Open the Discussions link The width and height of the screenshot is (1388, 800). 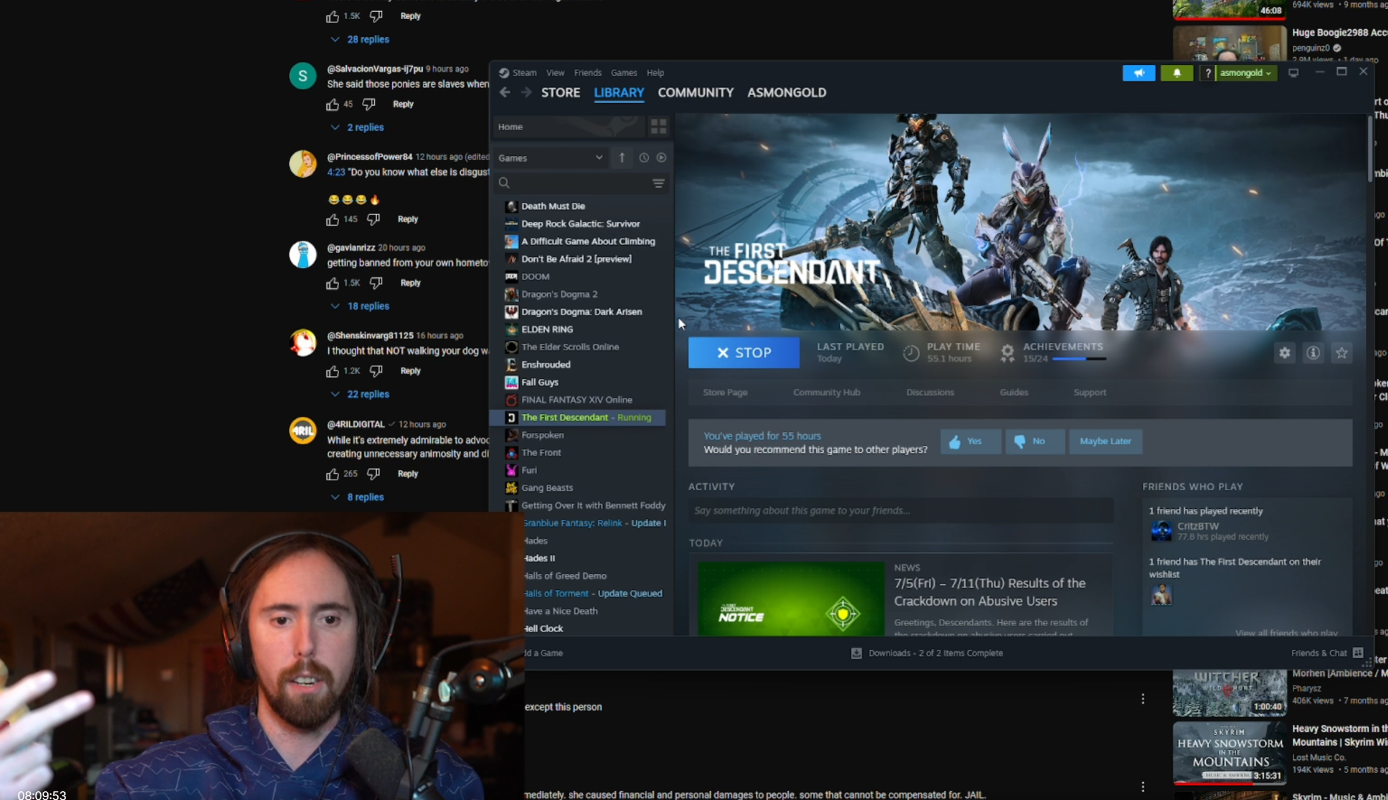pyautogui.click(x=930, y=393)
